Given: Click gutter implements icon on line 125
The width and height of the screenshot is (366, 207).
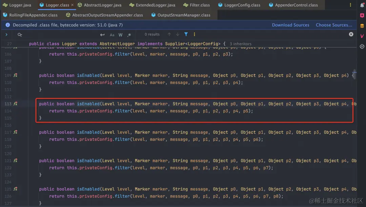Looking at the screenshot, I should coord(15,189).
